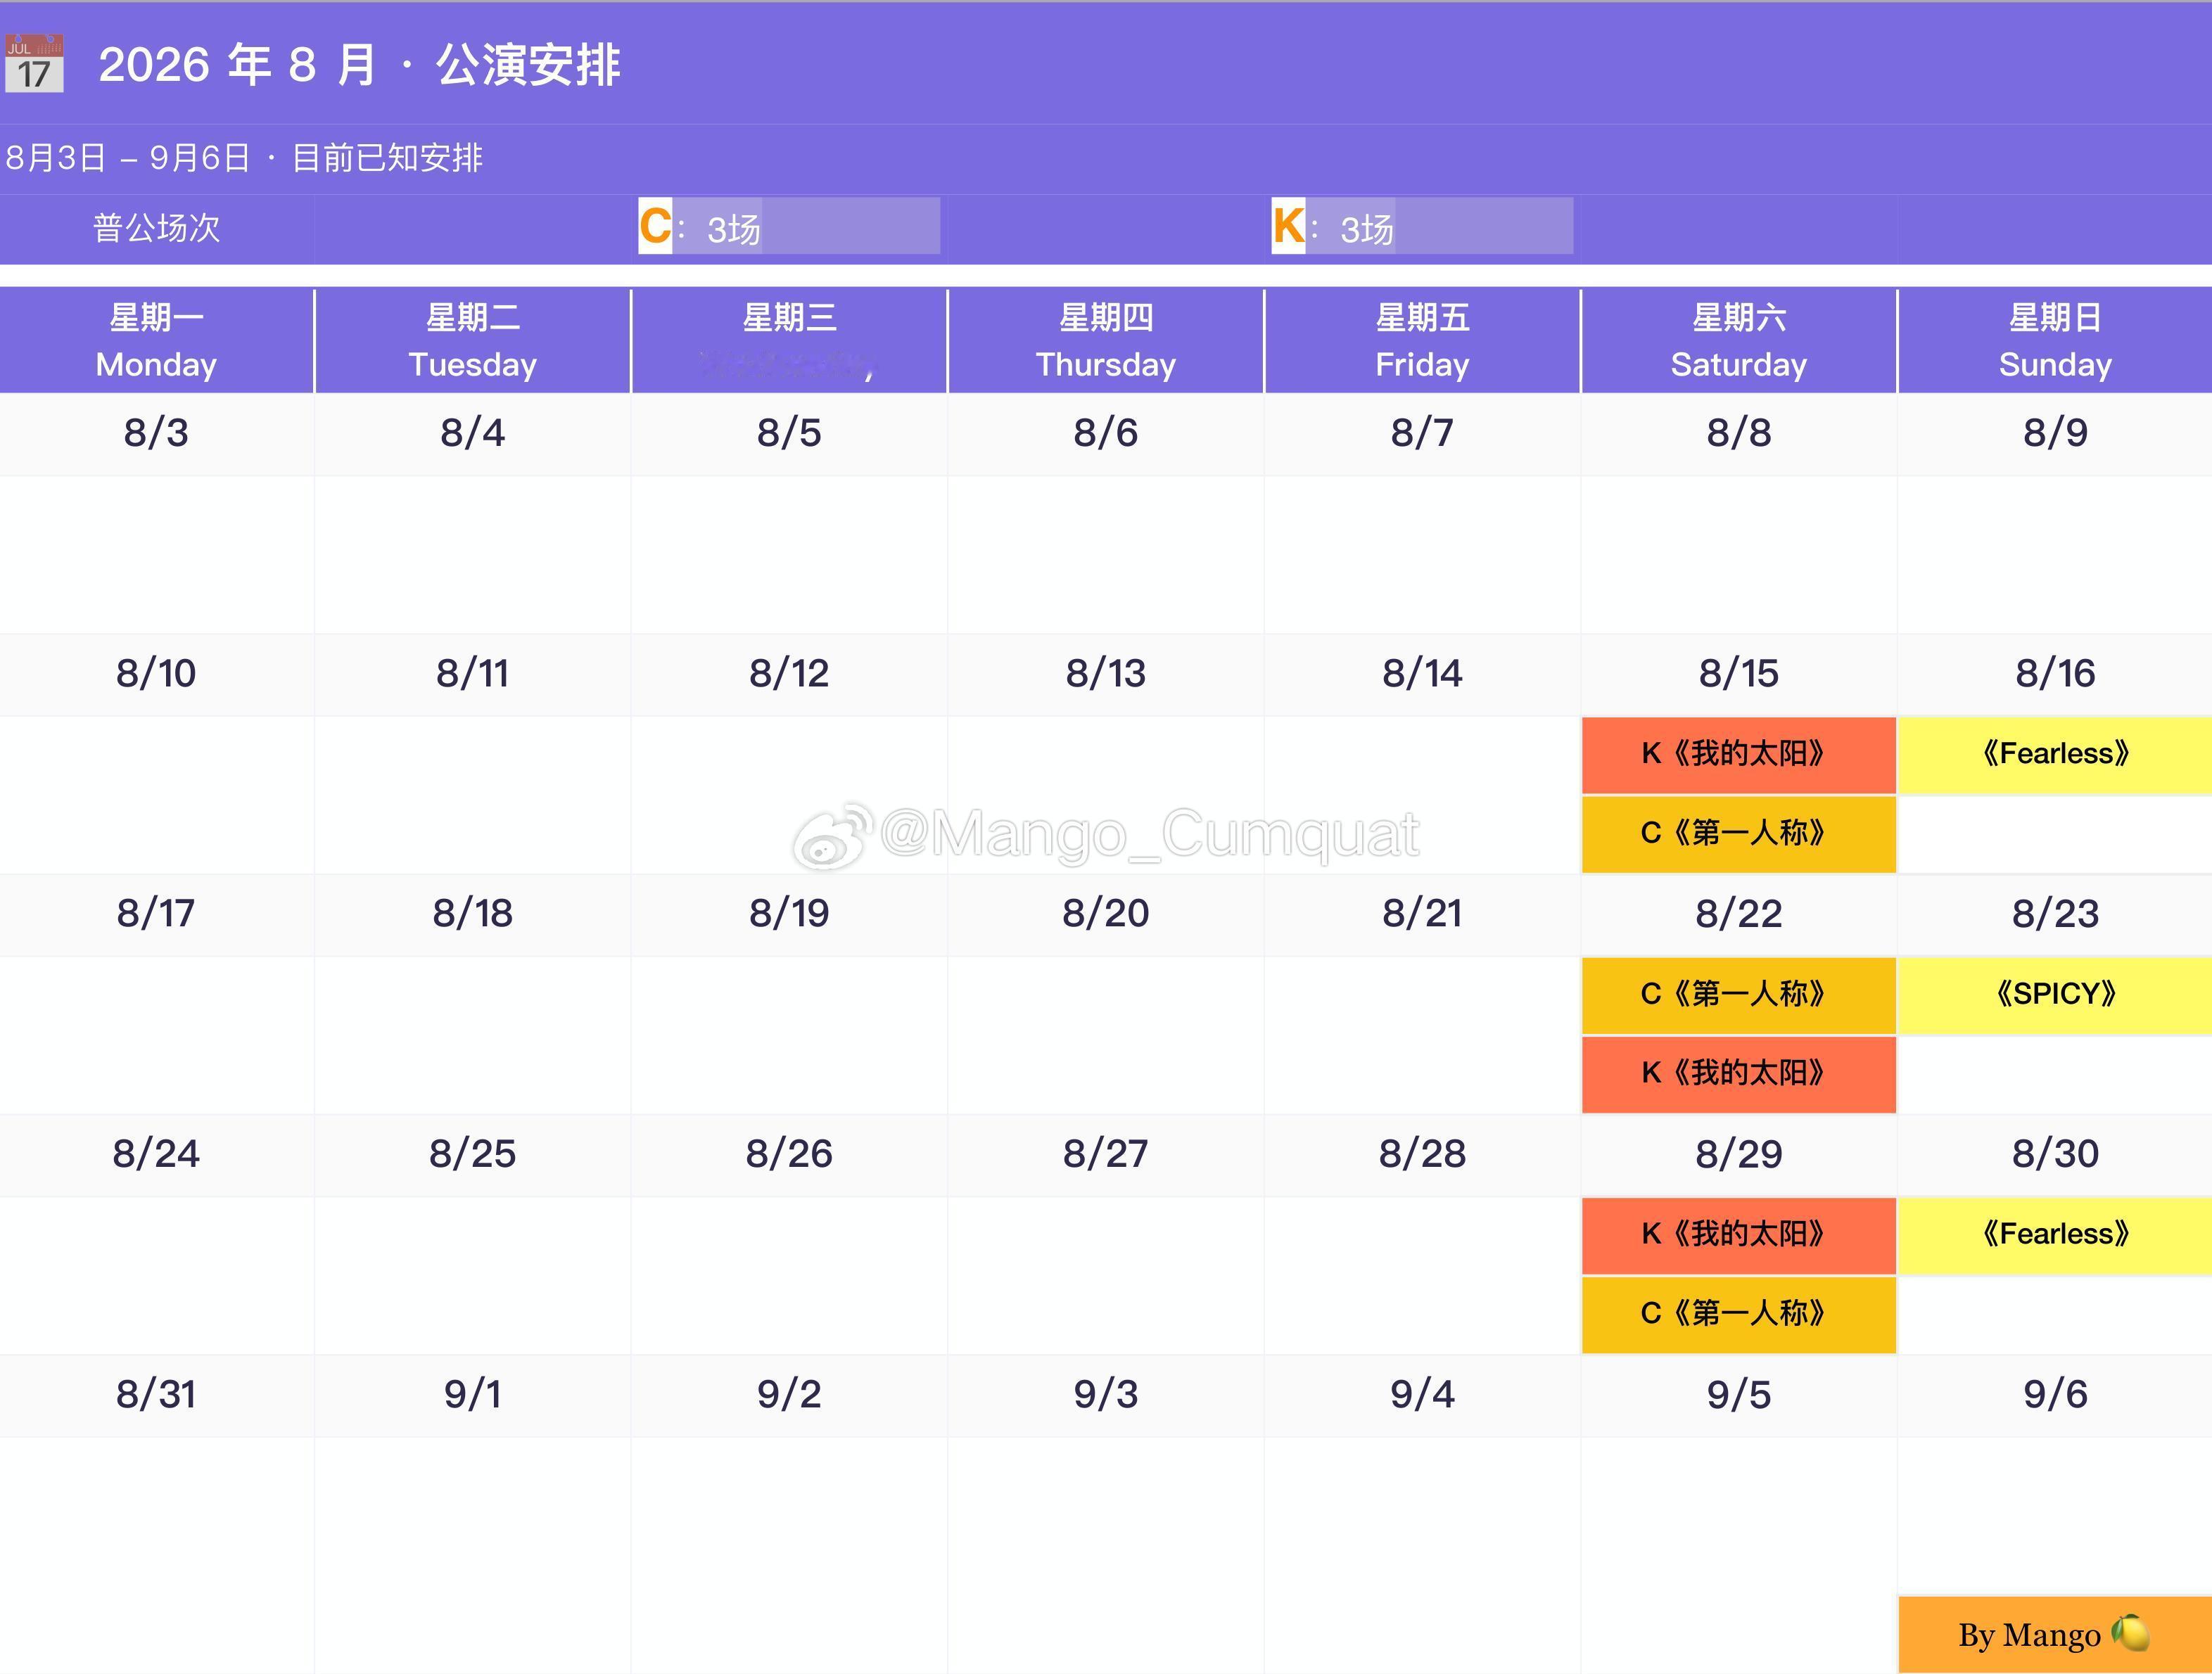Click the 8/29 date cell
2212x1674 pixels.
[1739, 1155]
